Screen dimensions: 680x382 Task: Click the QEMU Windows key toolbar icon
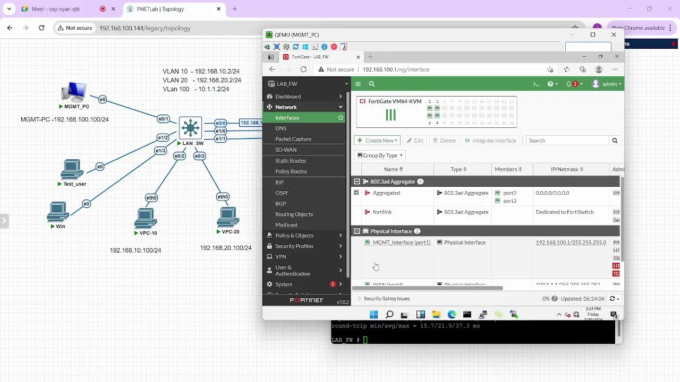pyautogui.click(x=305, y=47)
